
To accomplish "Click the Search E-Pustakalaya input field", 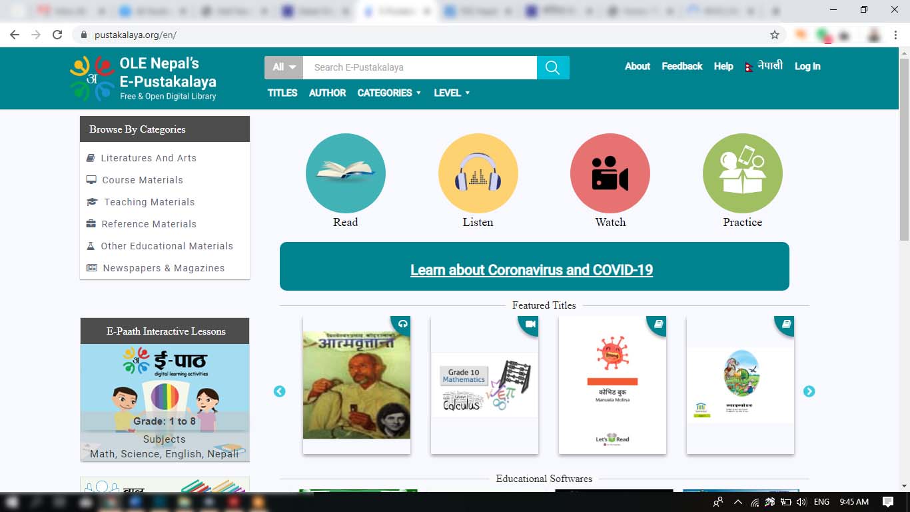I will pyautogui.click(x=420, y=67).
